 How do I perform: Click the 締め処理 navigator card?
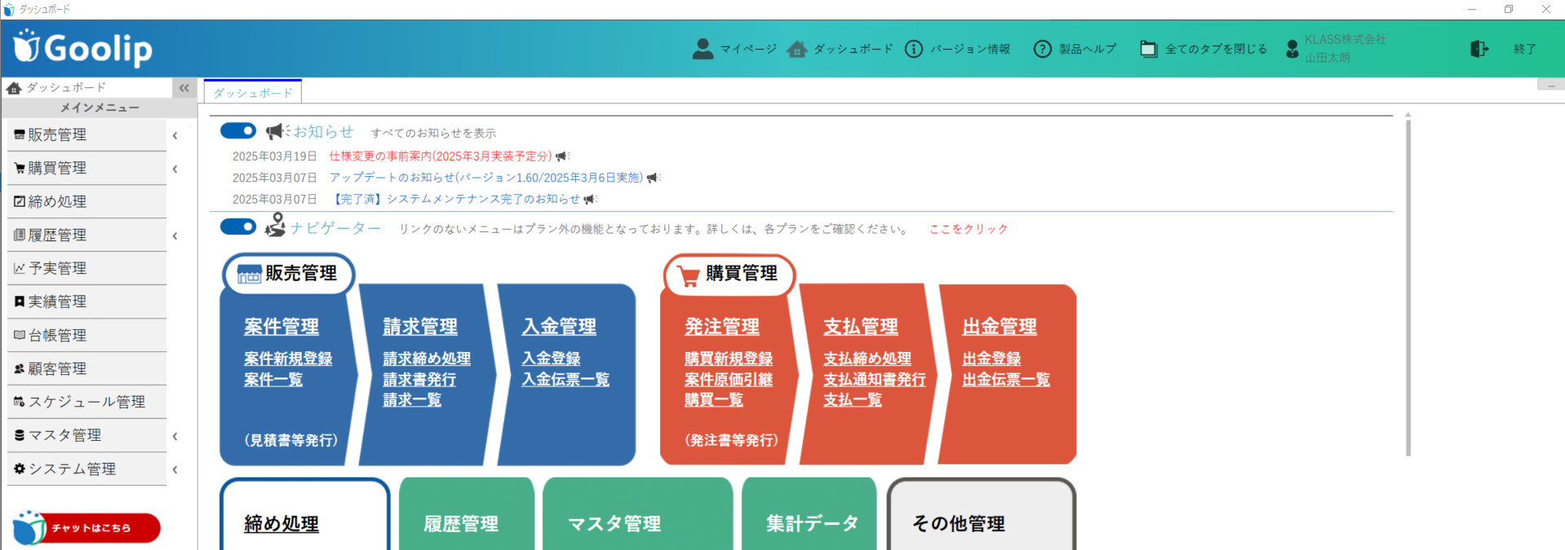tap(305, 514)
